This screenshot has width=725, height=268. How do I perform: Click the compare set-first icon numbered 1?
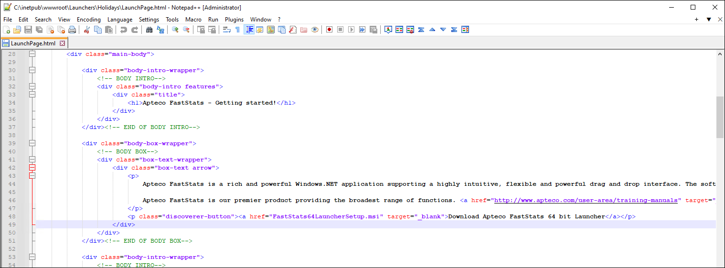pos(388,30)
